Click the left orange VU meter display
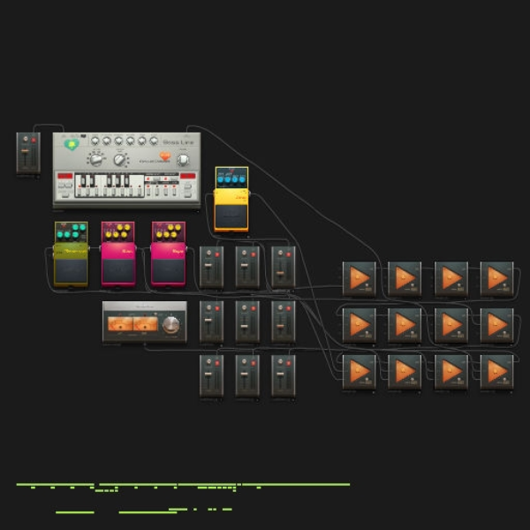The height and width of the screenshot is (530, 530). 120,324
